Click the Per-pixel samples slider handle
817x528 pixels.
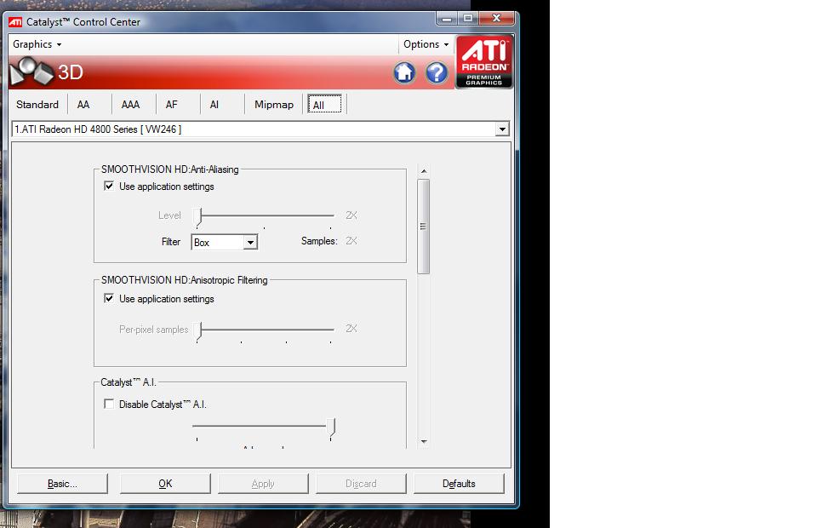(x=198, y=331)
